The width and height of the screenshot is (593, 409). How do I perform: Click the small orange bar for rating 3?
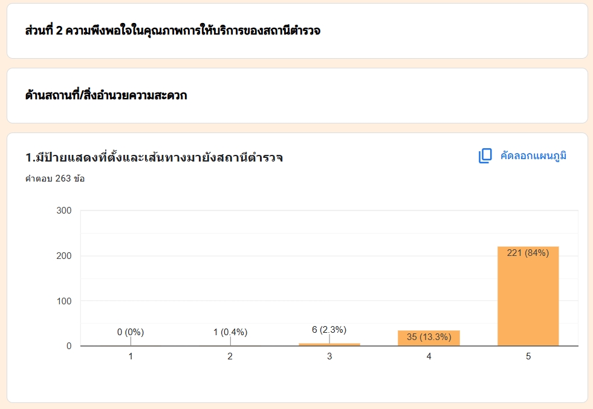(x=329, y=344)
